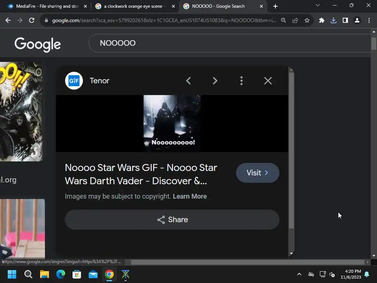Image resolution: width=377 pixels, height=283 pixels.
Task: Open more options in image preview panel
Action: [x=242, y=81]
